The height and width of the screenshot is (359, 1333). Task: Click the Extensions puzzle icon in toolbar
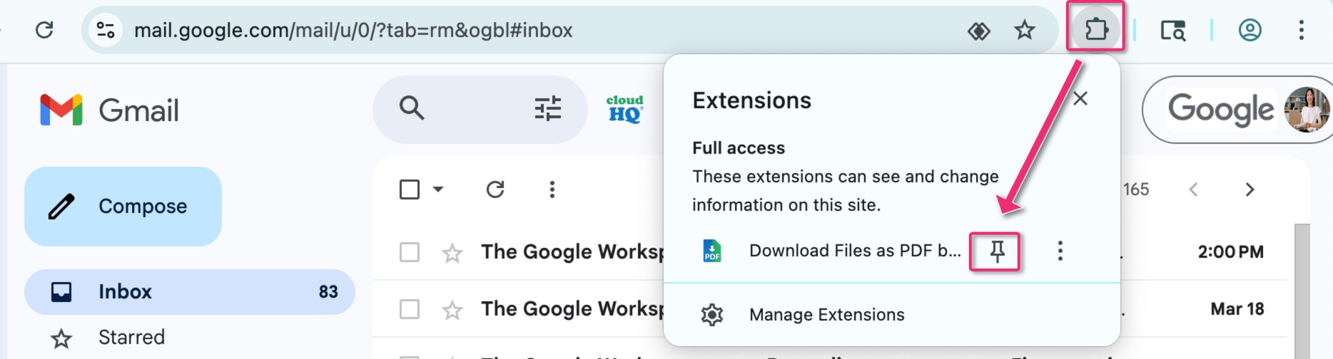[x=1095, y=29]
